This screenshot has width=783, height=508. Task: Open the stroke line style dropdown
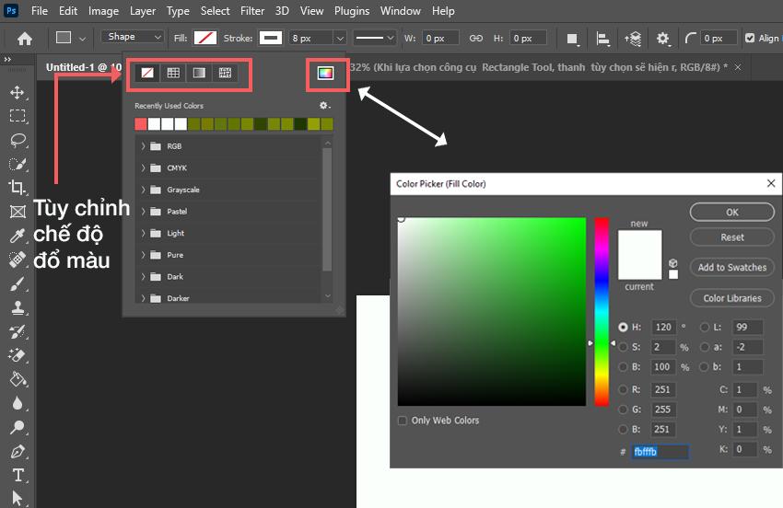tap(375, 38)
